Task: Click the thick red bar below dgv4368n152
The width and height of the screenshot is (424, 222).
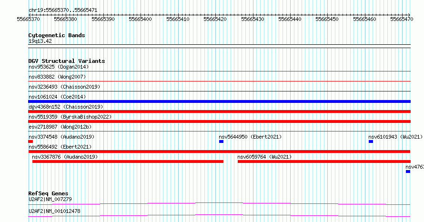Action: pyautogui.click(x=219, y=111)
